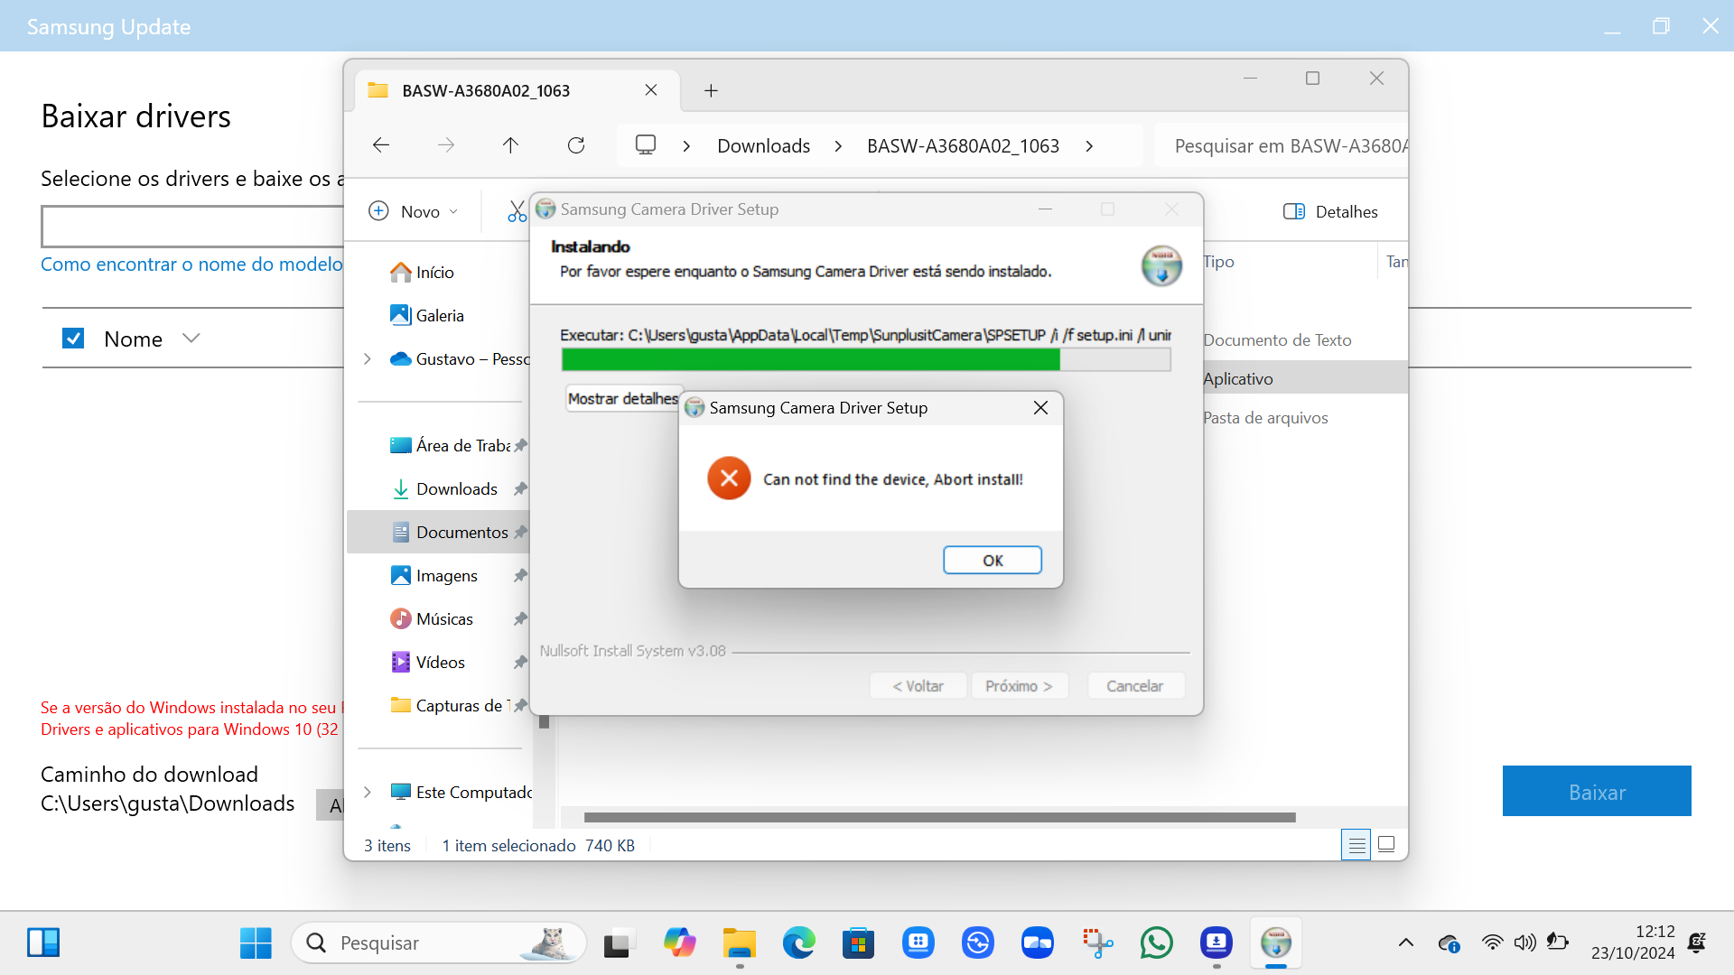Open the Novo dropdown menu

click(x=414, y=211)
